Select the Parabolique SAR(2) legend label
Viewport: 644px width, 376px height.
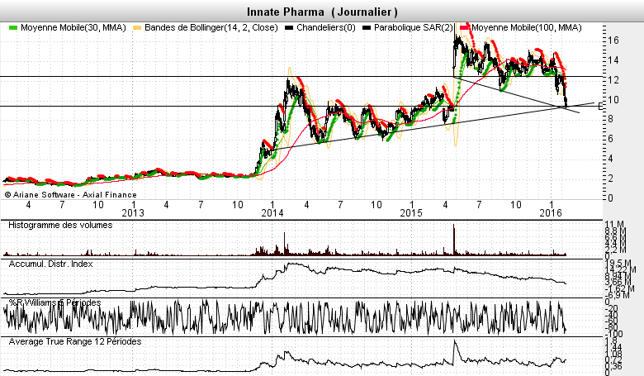414,28
